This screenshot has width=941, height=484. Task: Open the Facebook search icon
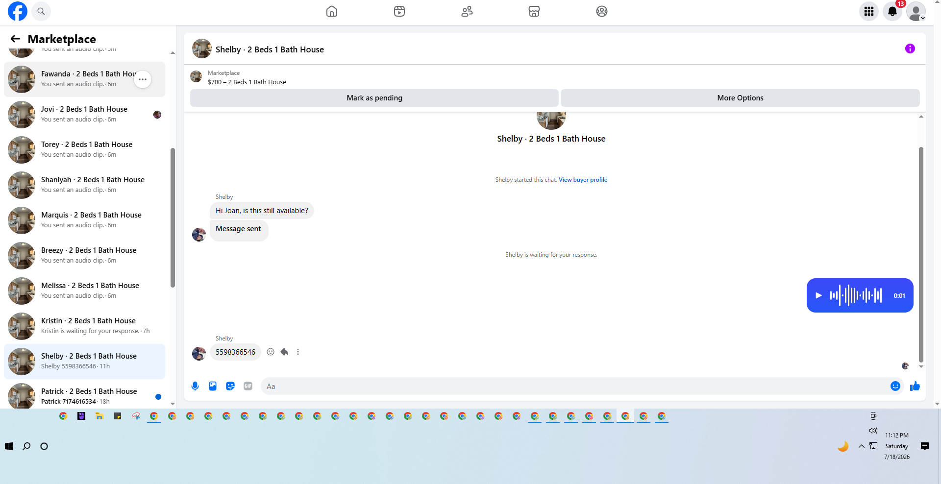coord(41,11)
